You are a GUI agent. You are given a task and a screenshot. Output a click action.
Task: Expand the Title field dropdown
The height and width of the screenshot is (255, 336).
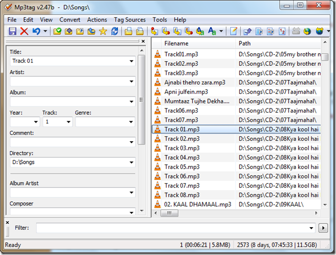pyautogui.click(x=132, y=61)
